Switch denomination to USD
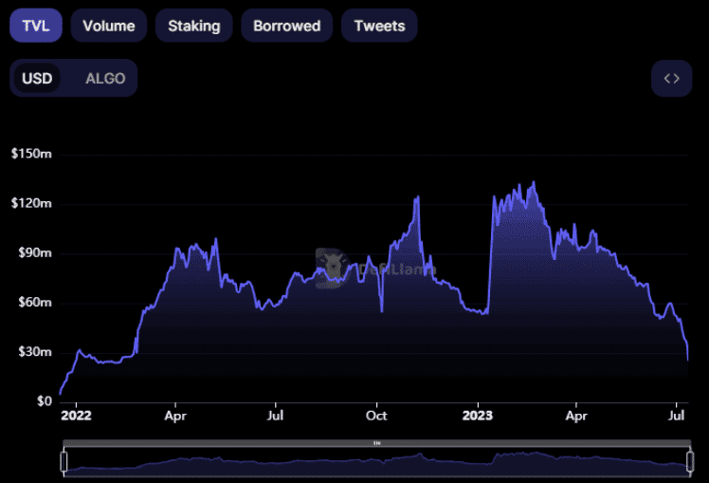 [x=37, y=79]
